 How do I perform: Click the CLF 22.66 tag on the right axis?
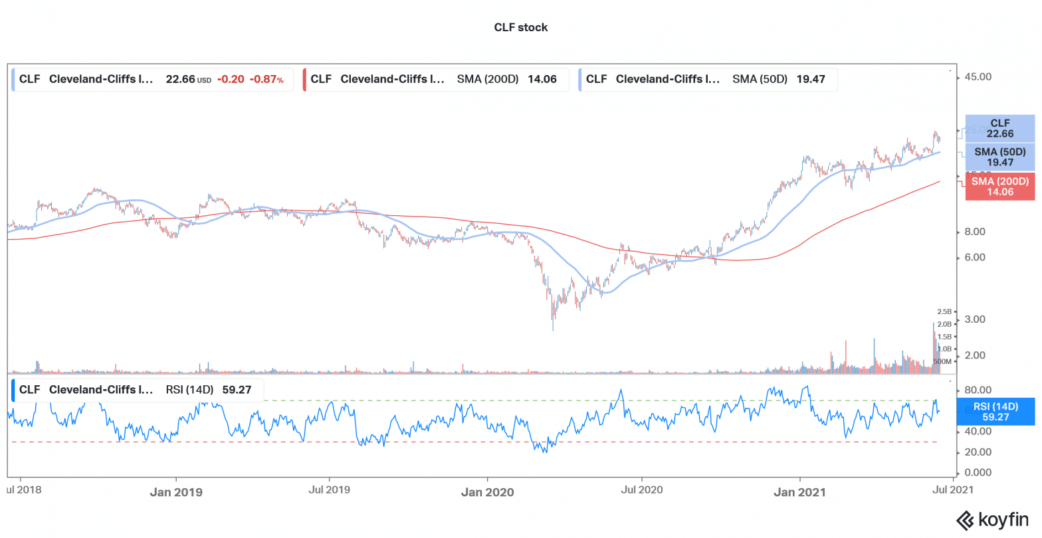[x=1000, y=128]
